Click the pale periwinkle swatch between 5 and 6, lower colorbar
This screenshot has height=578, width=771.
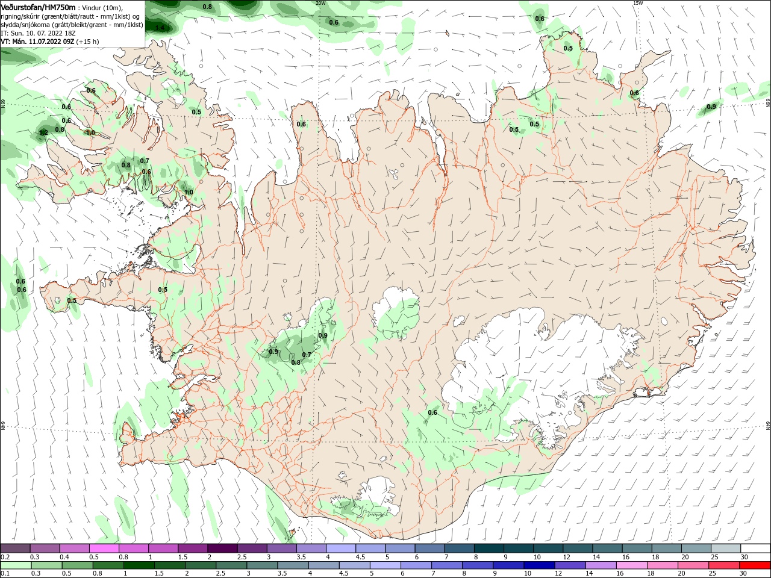pyautogui.click(x=385, y=565)
